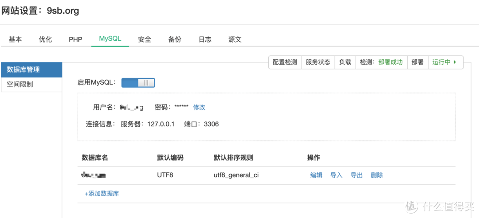Click the 配置检测 button

coord(285,62)
